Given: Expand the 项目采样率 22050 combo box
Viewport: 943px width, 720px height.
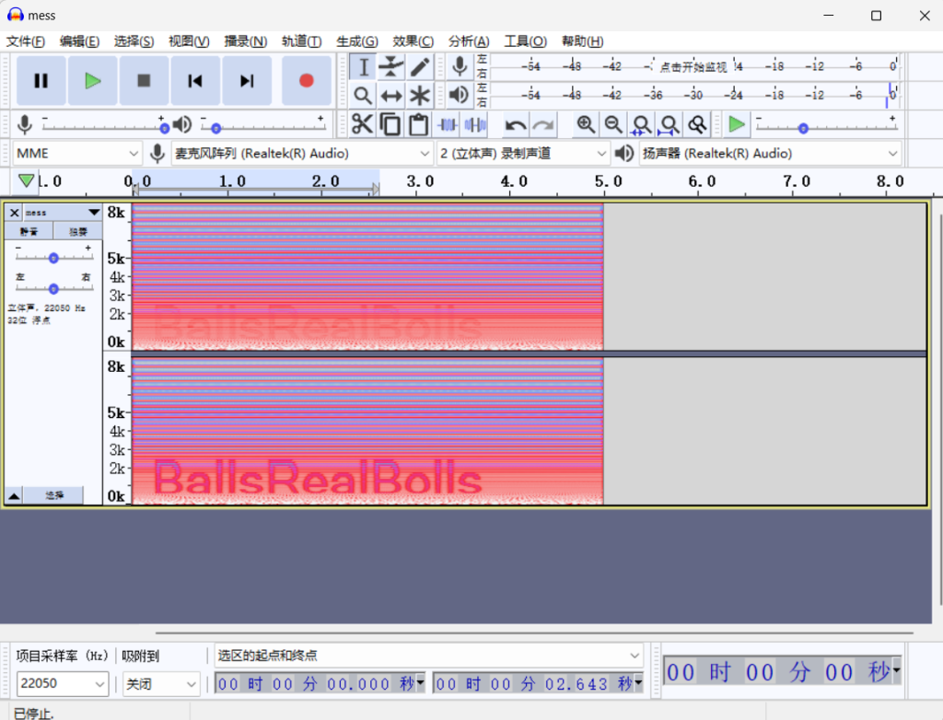Looking at the screenshot, I should (63, 684).
